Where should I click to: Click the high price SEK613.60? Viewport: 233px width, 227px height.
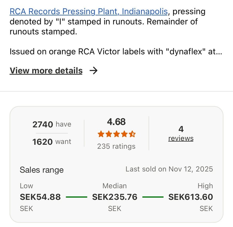[191, 197]
